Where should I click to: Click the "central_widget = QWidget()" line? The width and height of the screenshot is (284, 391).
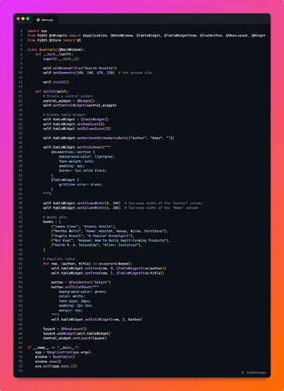coord(69,101)
